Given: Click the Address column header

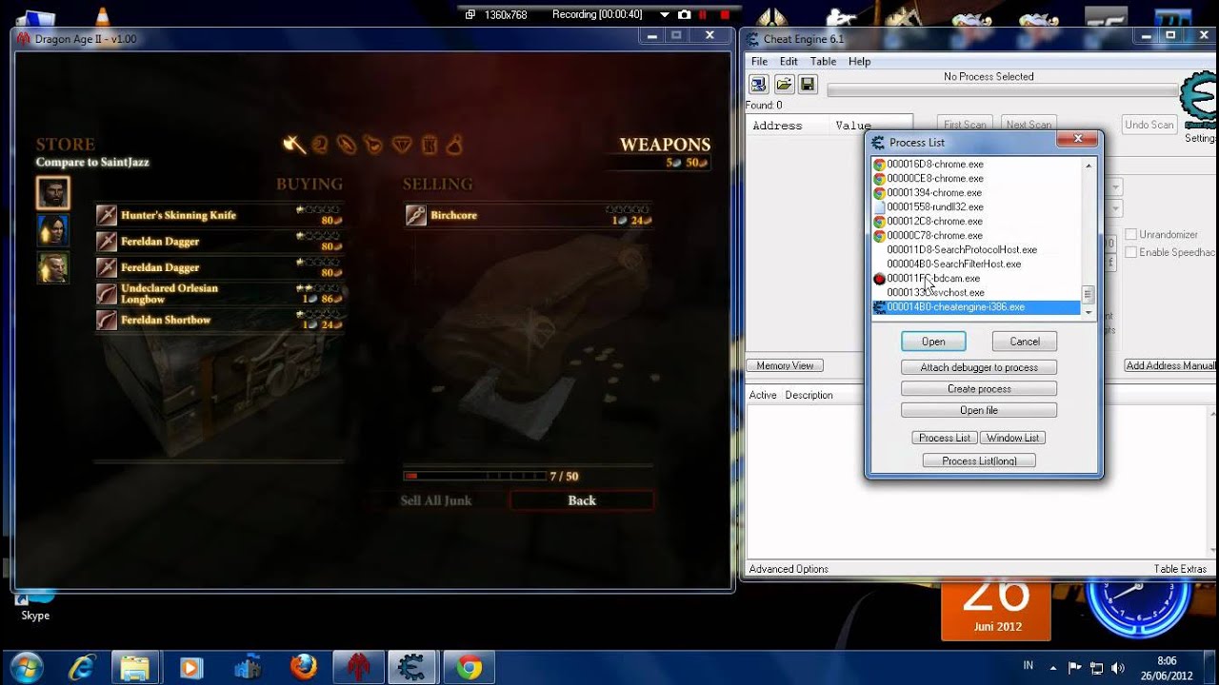Looking at the screenshot, I should click(x=777, y=126).
